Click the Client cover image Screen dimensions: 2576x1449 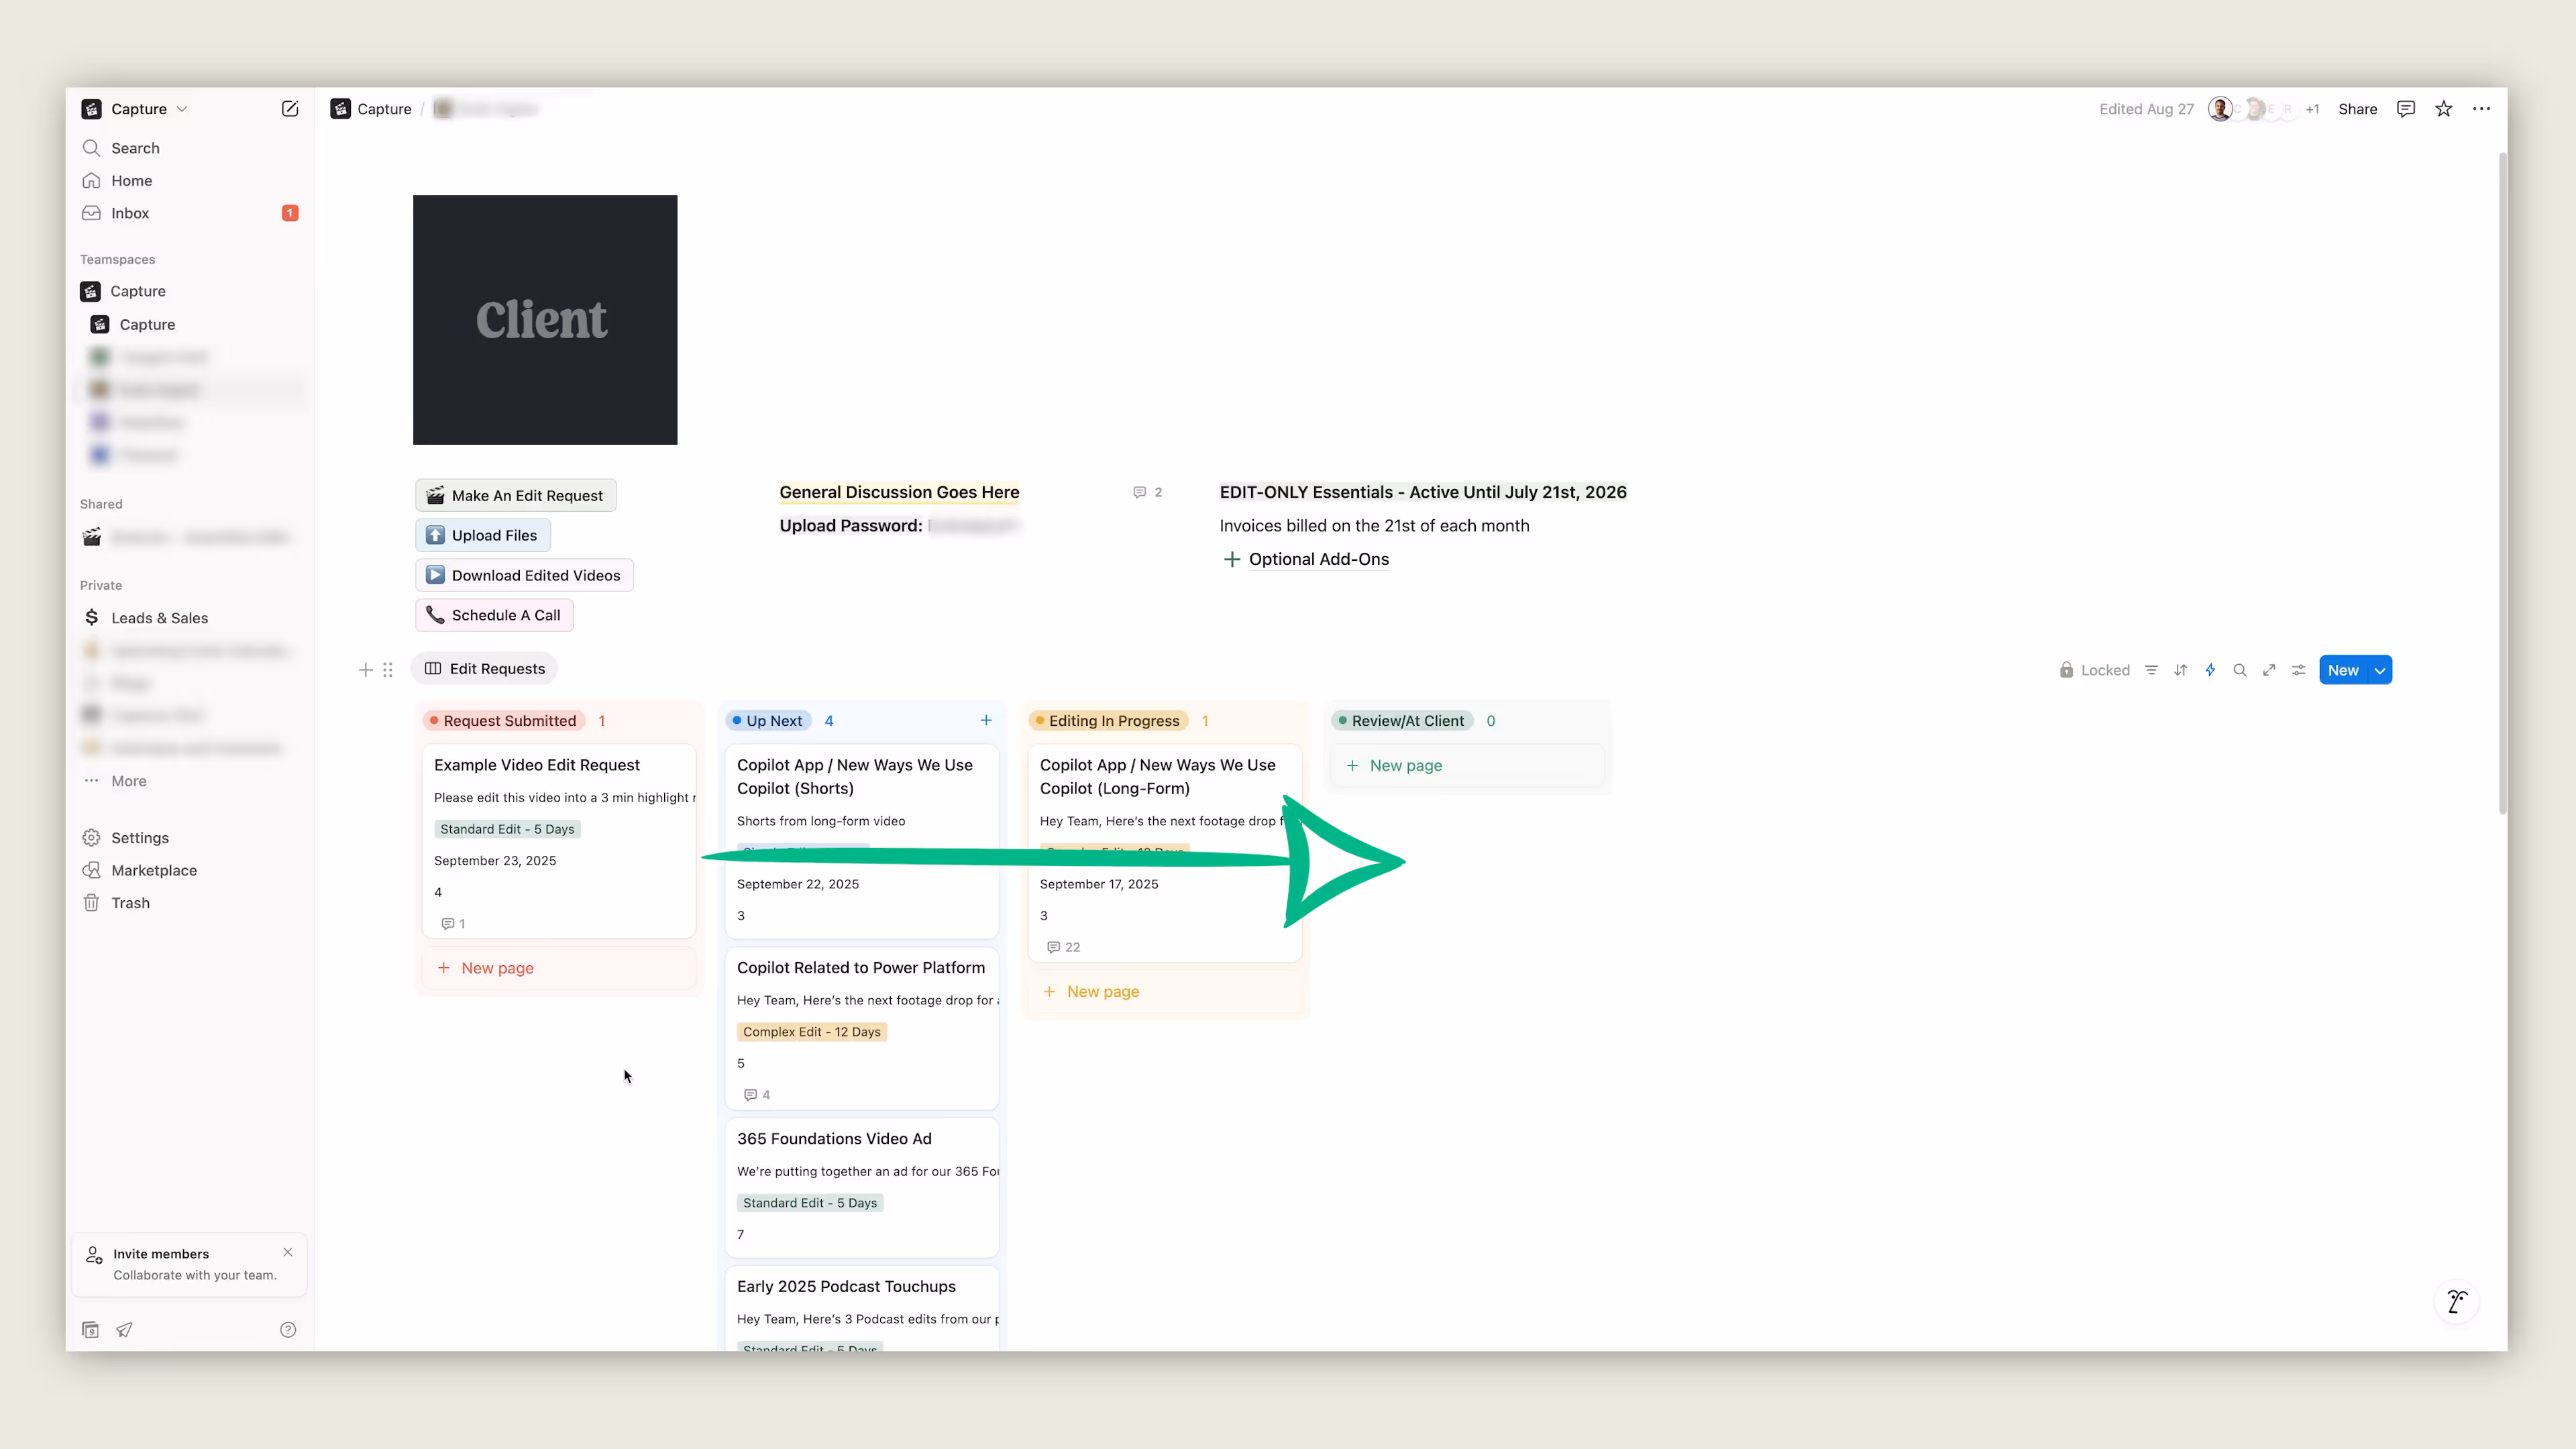tap(545, 320)
